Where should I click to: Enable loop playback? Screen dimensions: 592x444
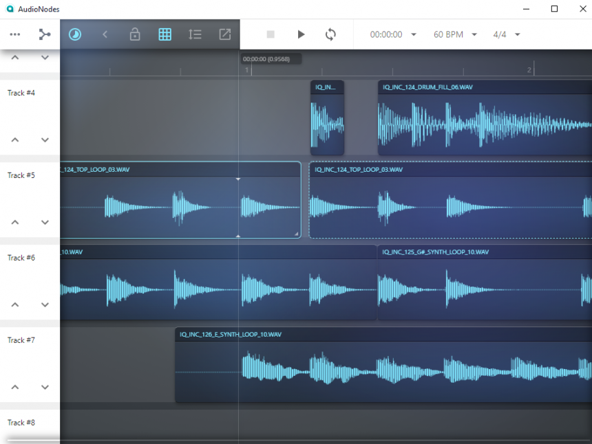[330, 34]
